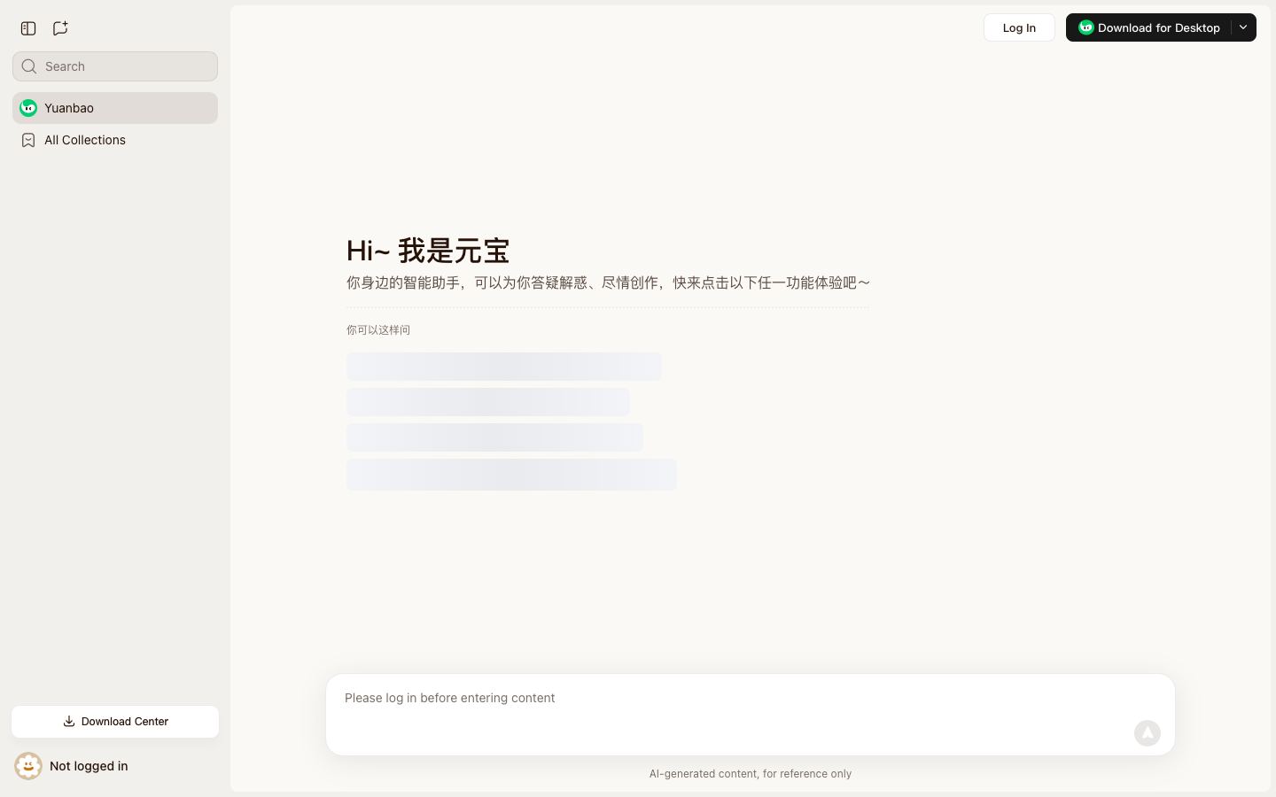Viewport: 1276px width, 797px height.
Task: Click Download for Desktop button
Action: click(x=1148, y=27)
